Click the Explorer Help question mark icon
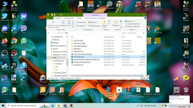The image size is (193, 108). [x=145, y=18]
